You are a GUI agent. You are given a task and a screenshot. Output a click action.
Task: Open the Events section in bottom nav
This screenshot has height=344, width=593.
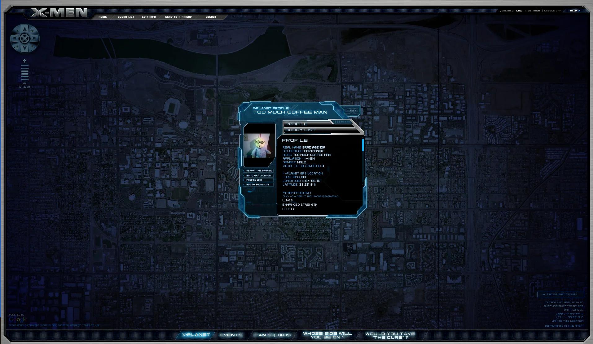pos(231,335)
